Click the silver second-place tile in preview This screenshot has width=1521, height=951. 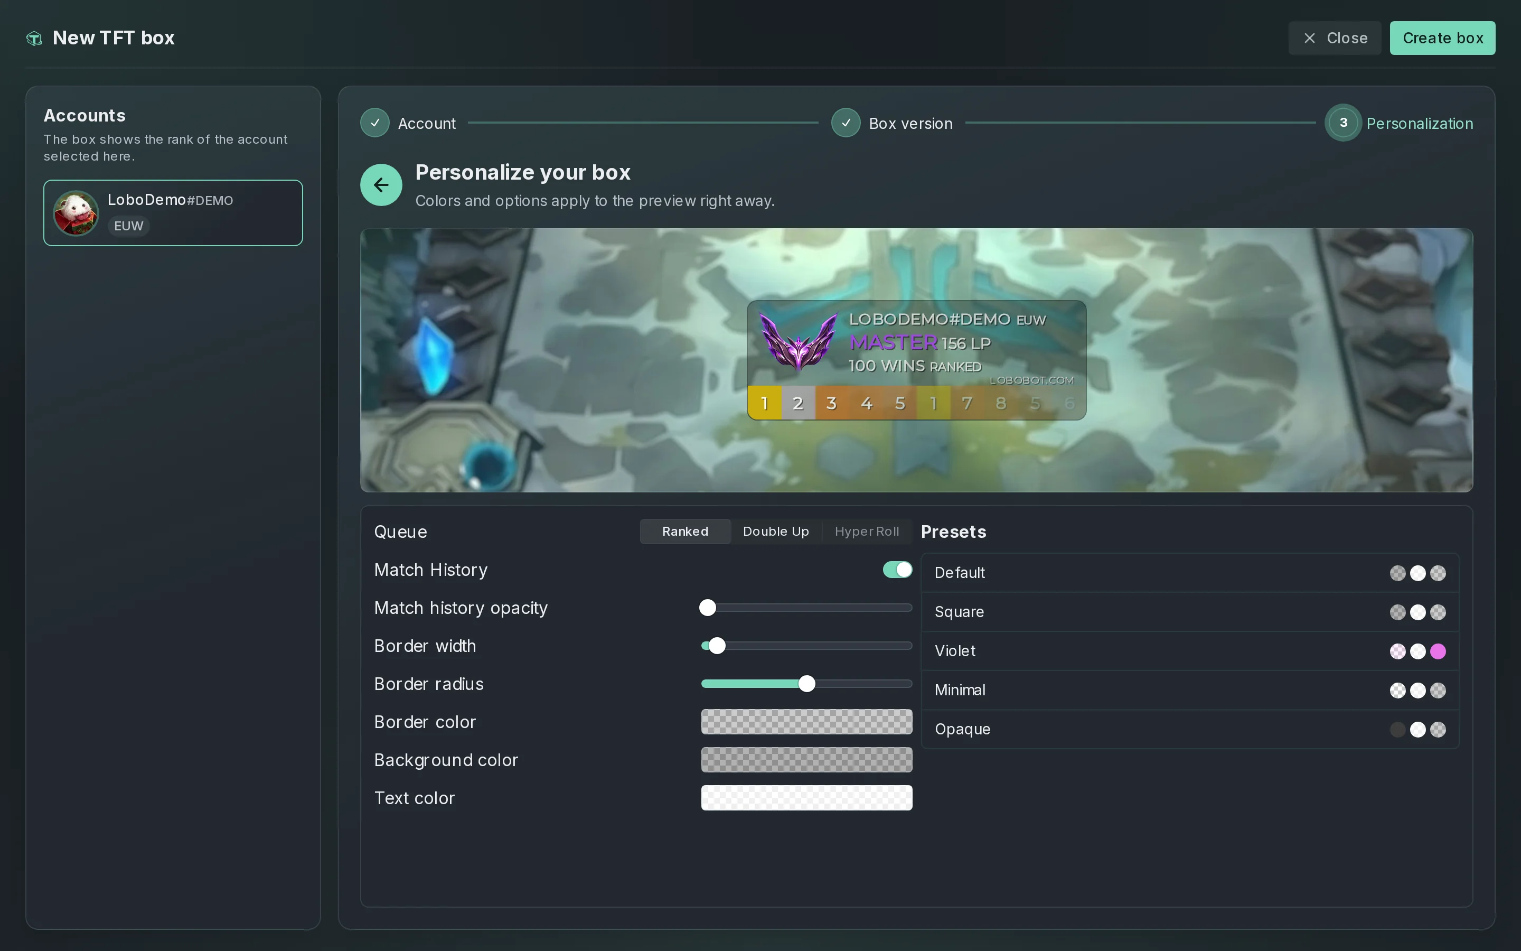(x=798, y=403)
